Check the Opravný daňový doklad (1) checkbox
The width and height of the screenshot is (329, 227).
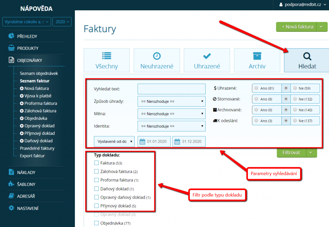pos(96,197)
